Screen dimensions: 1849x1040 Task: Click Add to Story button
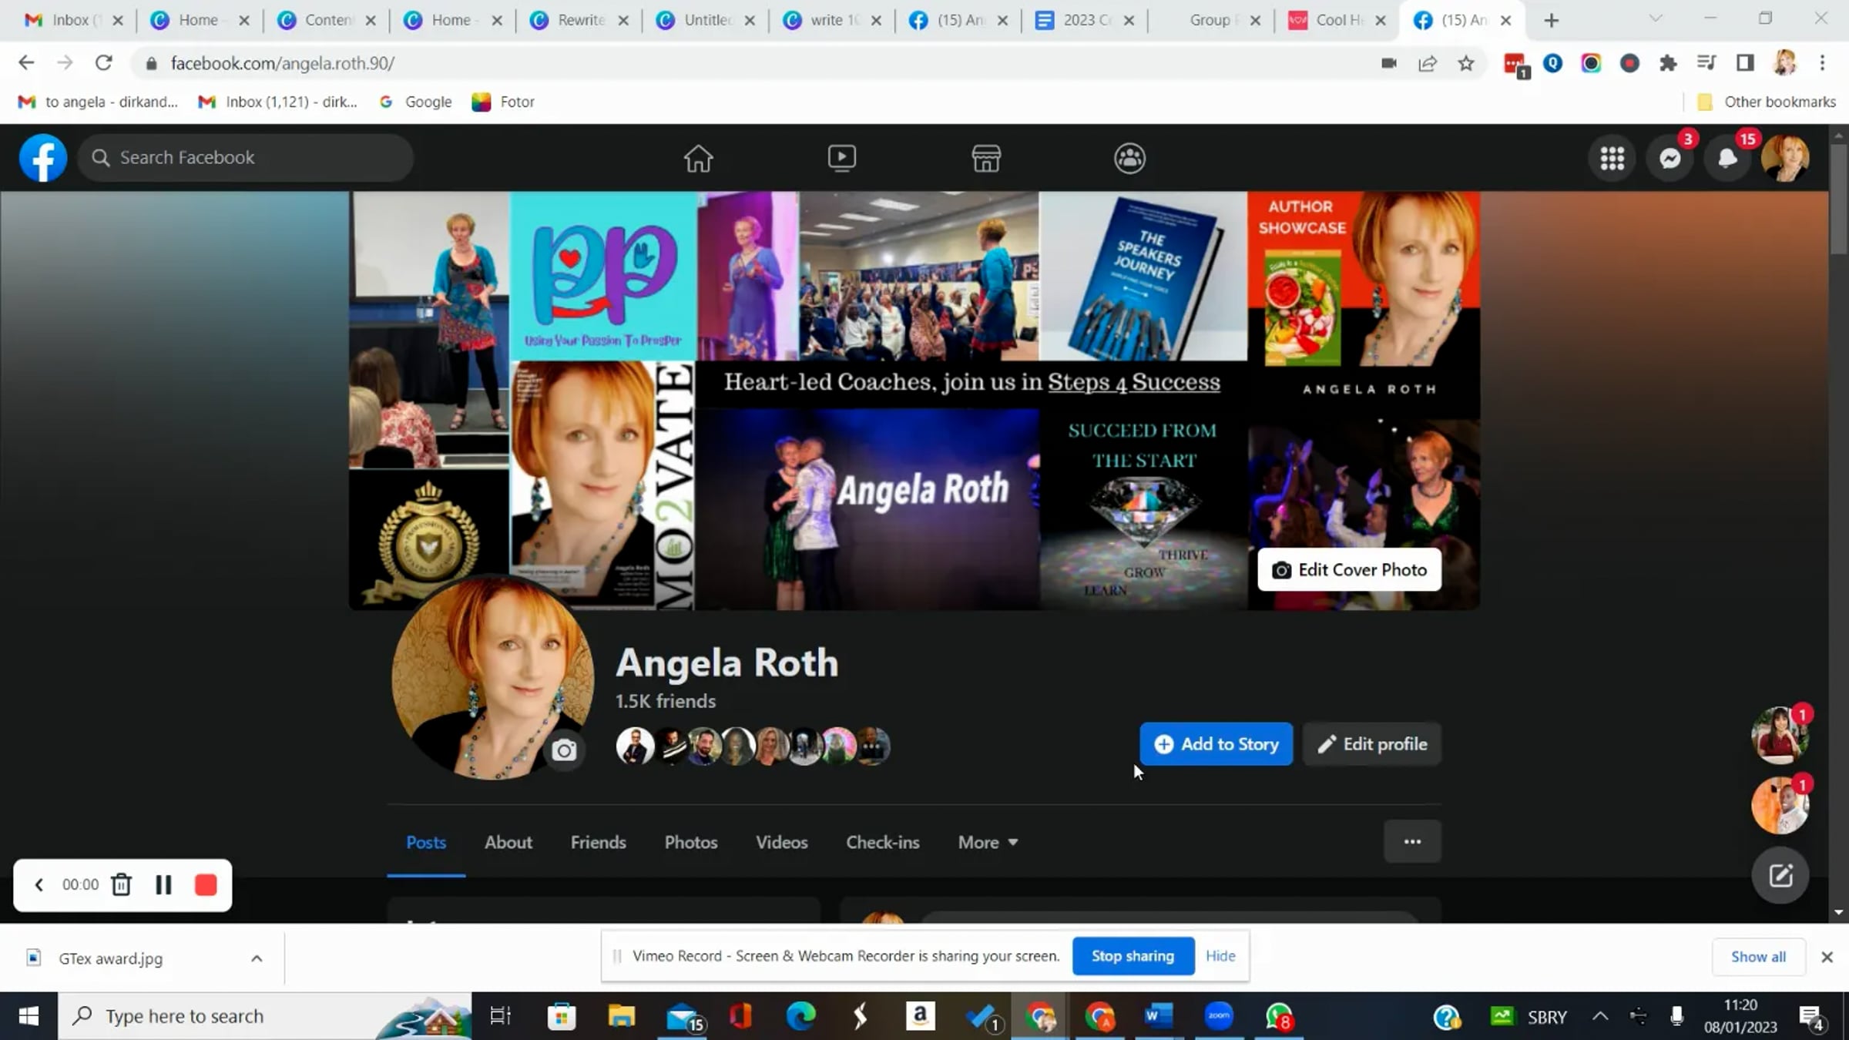(x=1216, y=744)
